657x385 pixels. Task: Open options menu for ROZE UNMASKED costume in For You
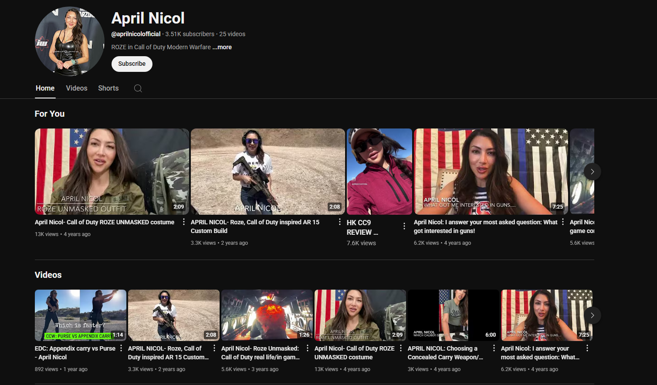pyautogui.click(x=184, y=222)
